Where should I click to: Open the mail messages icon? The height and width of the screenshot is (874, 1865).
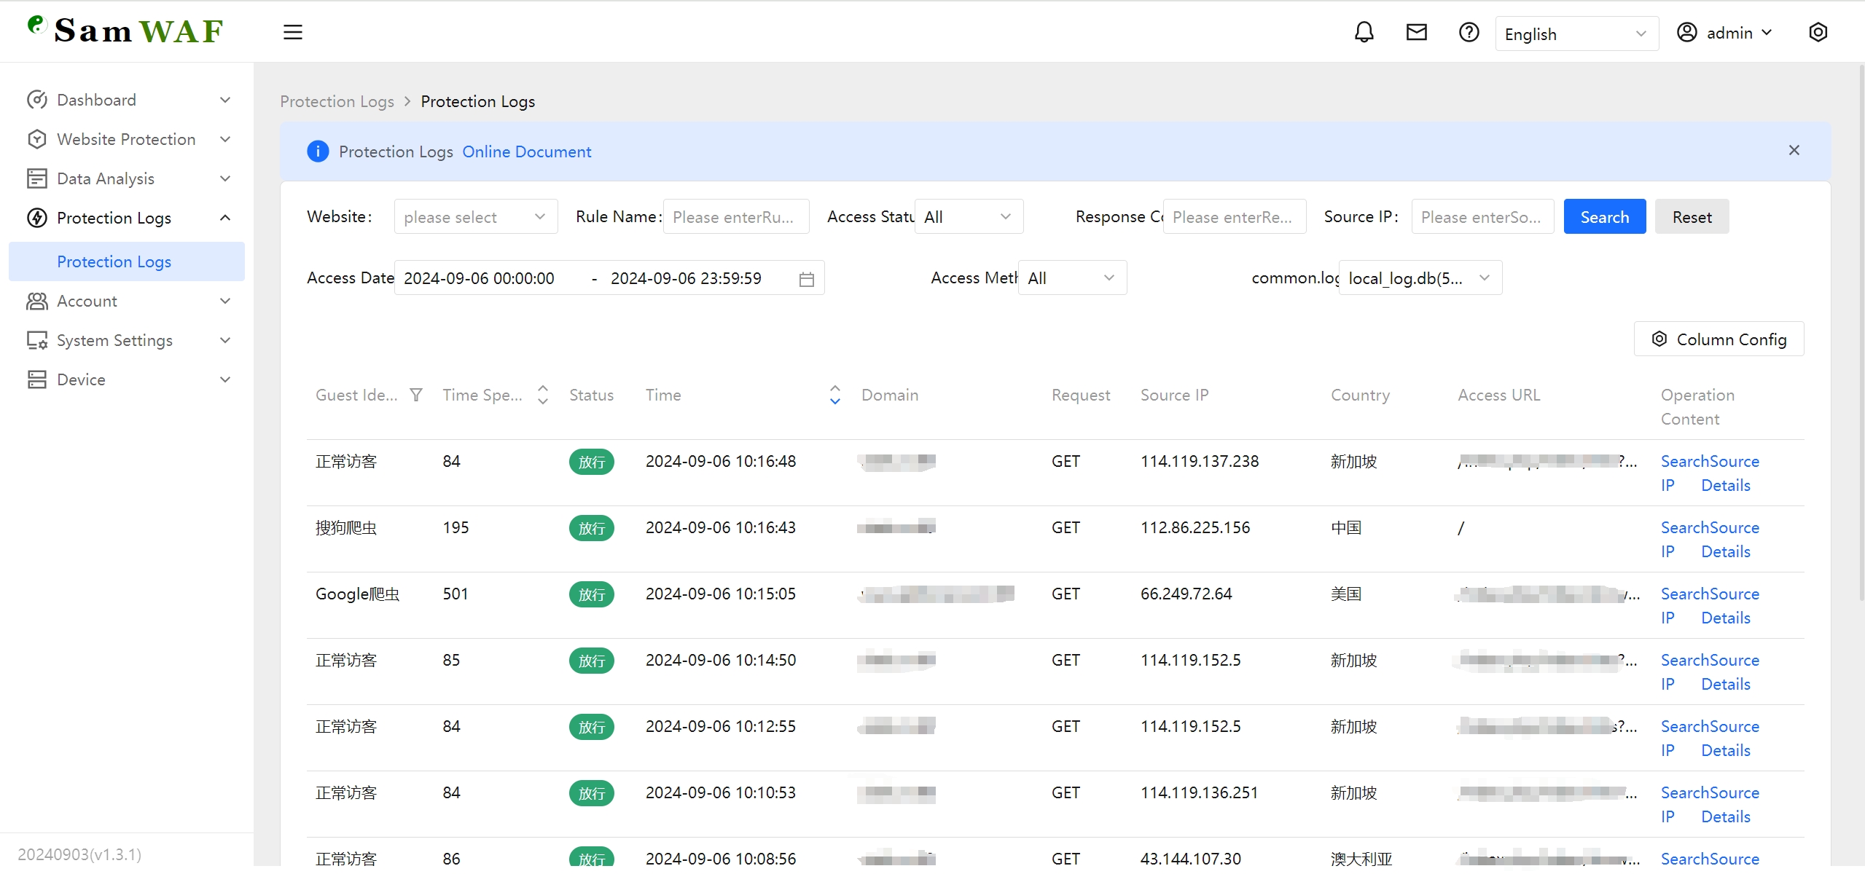click(1416, 32)
